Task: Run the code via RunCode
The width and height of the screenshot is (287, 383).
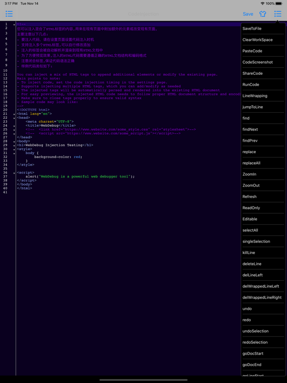Action: tap(263, 84)
